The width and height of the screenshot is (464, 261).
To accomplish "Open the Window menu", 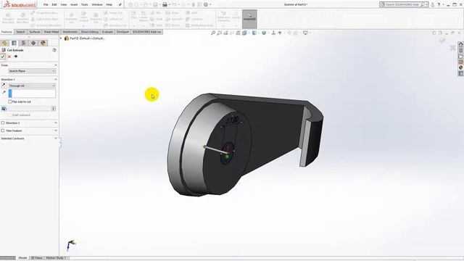I will point(97,4).
